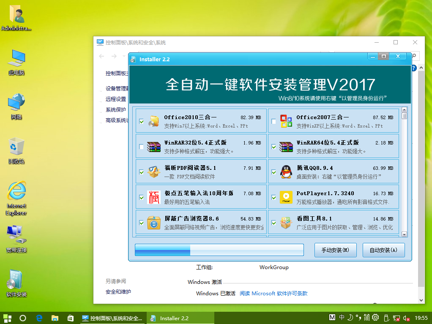The image size is (432, 324).
Task: Click 手动安装(M) button
Action: 335,250
